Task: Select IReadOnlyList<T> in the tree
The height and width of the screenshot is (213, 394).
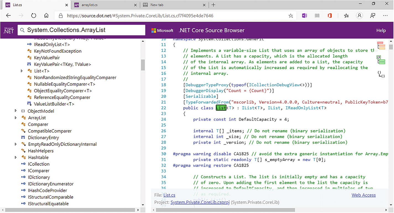Action: tap(52, 44)
